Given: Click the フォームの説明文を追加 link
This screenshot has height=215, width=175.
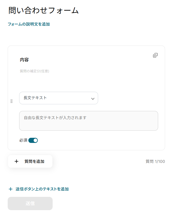Looking at the screenshot, I should coord(29,24).
